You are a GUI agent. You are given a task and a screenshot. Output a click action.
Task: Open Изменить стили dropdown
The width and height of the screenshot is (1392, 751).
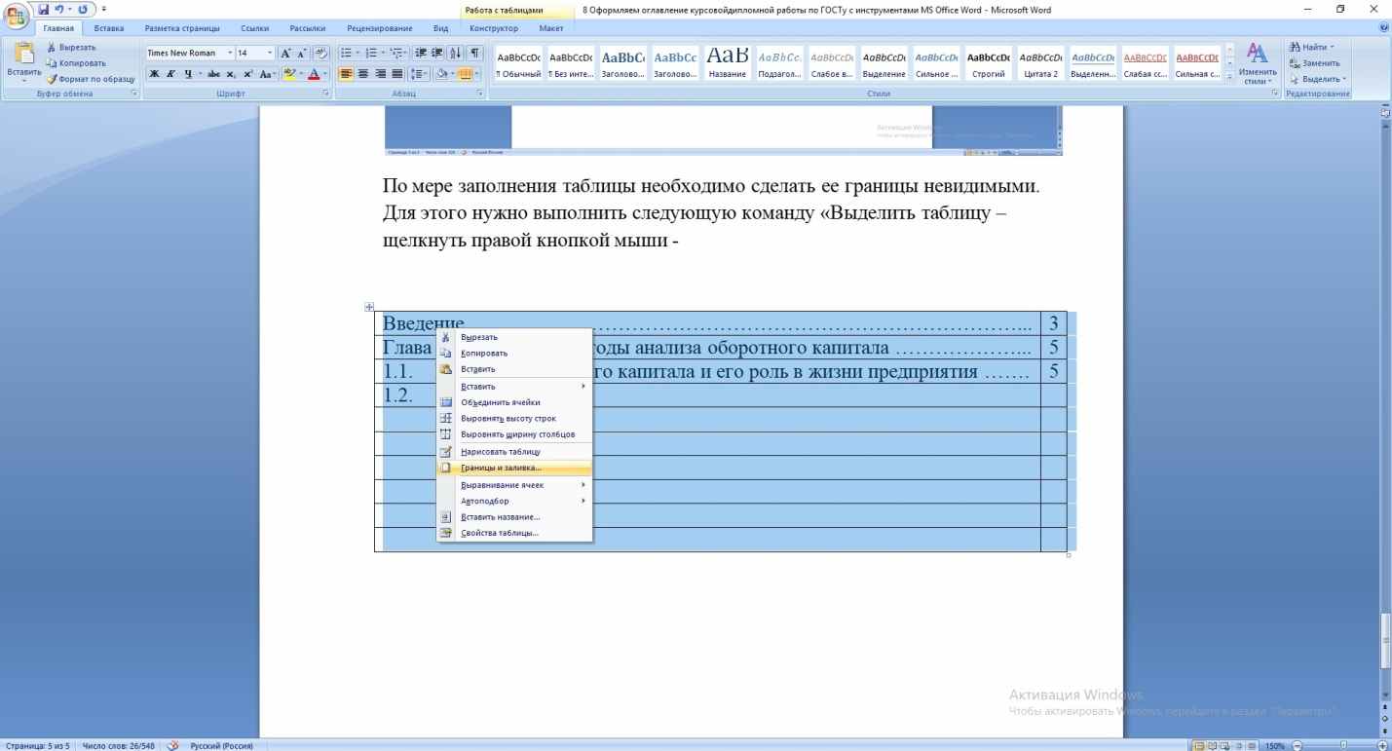[x=1259, y=63]
